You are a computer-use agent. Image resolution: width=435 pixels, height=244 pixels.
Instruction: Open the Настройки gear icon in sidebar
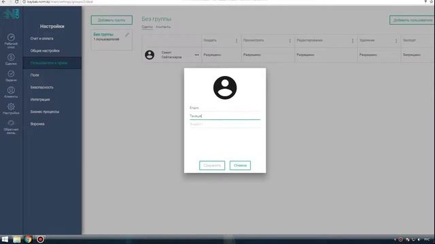click(x=11, y=106)
